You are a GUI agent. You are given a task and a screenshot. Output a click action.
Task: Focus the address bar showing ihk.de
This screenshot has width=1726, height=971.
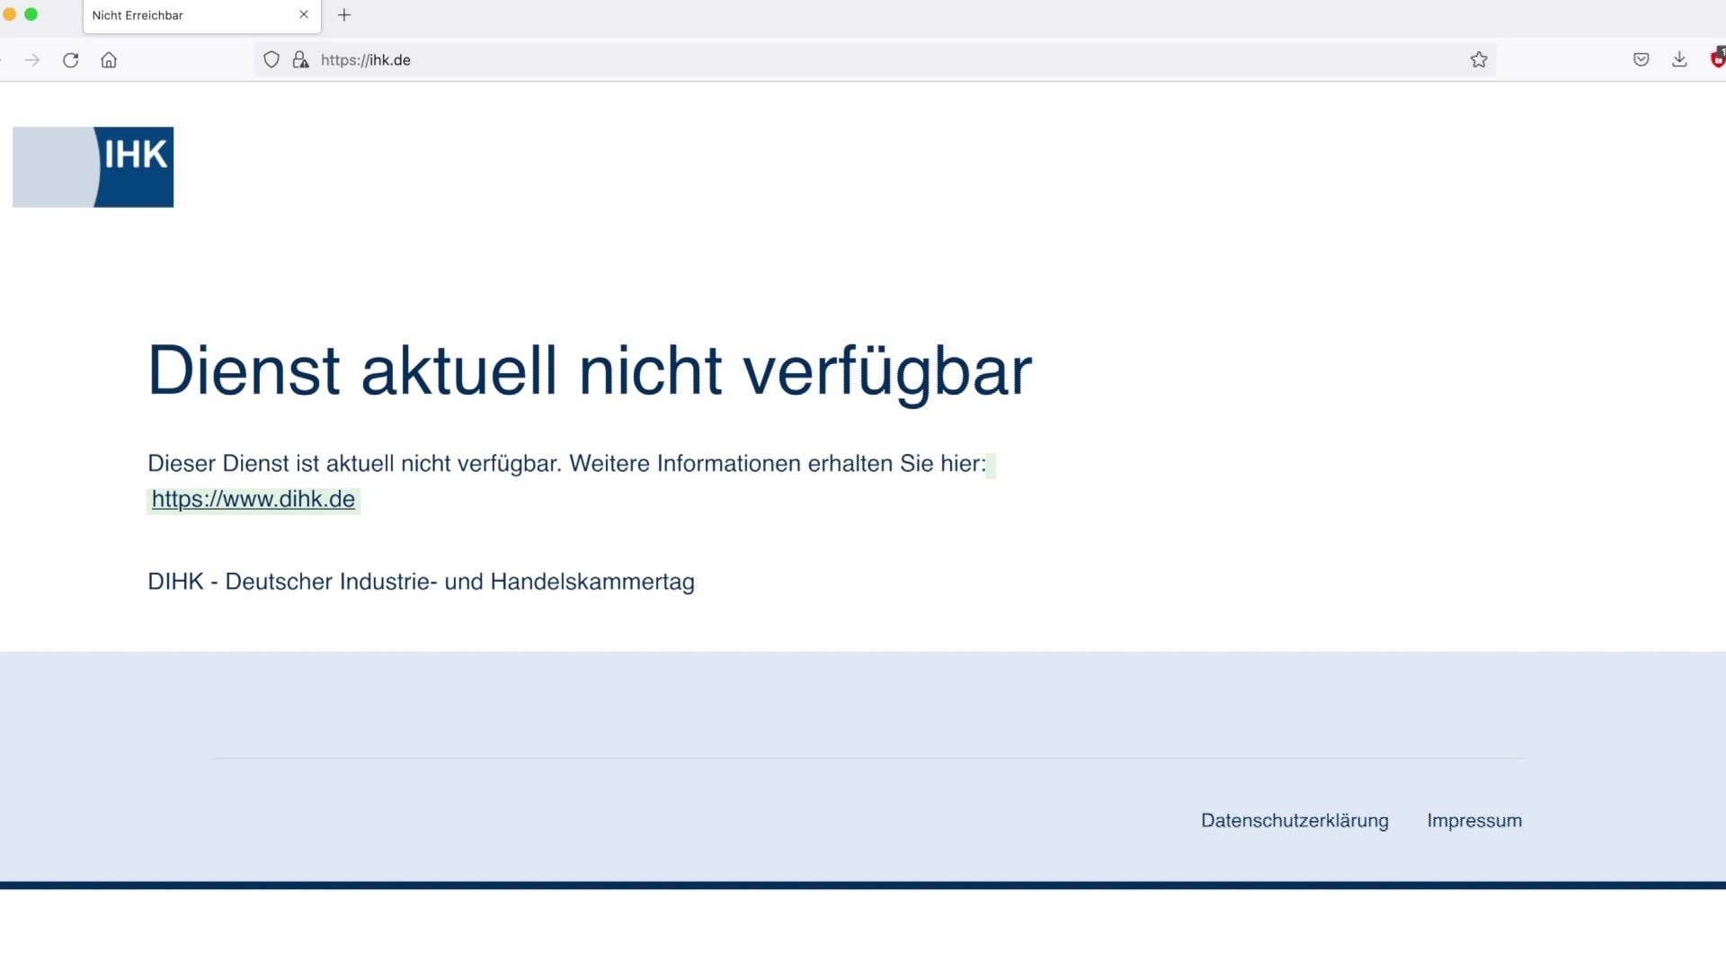click(x=809, y=60)
